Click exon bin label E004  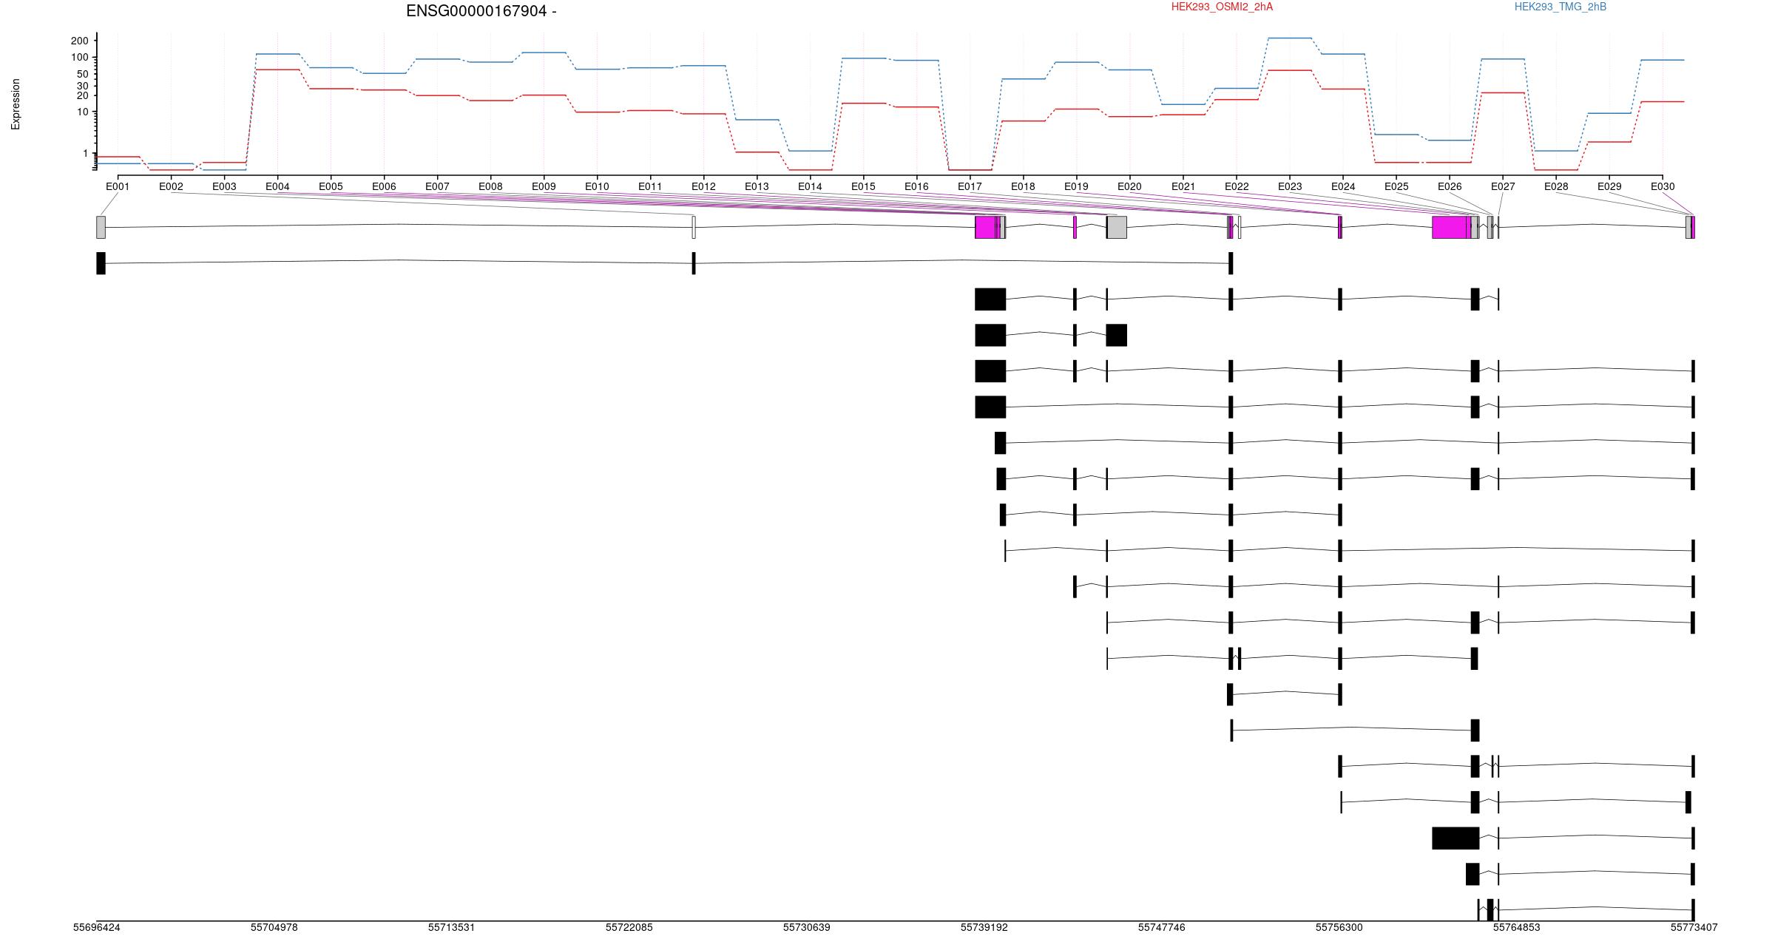277,186
